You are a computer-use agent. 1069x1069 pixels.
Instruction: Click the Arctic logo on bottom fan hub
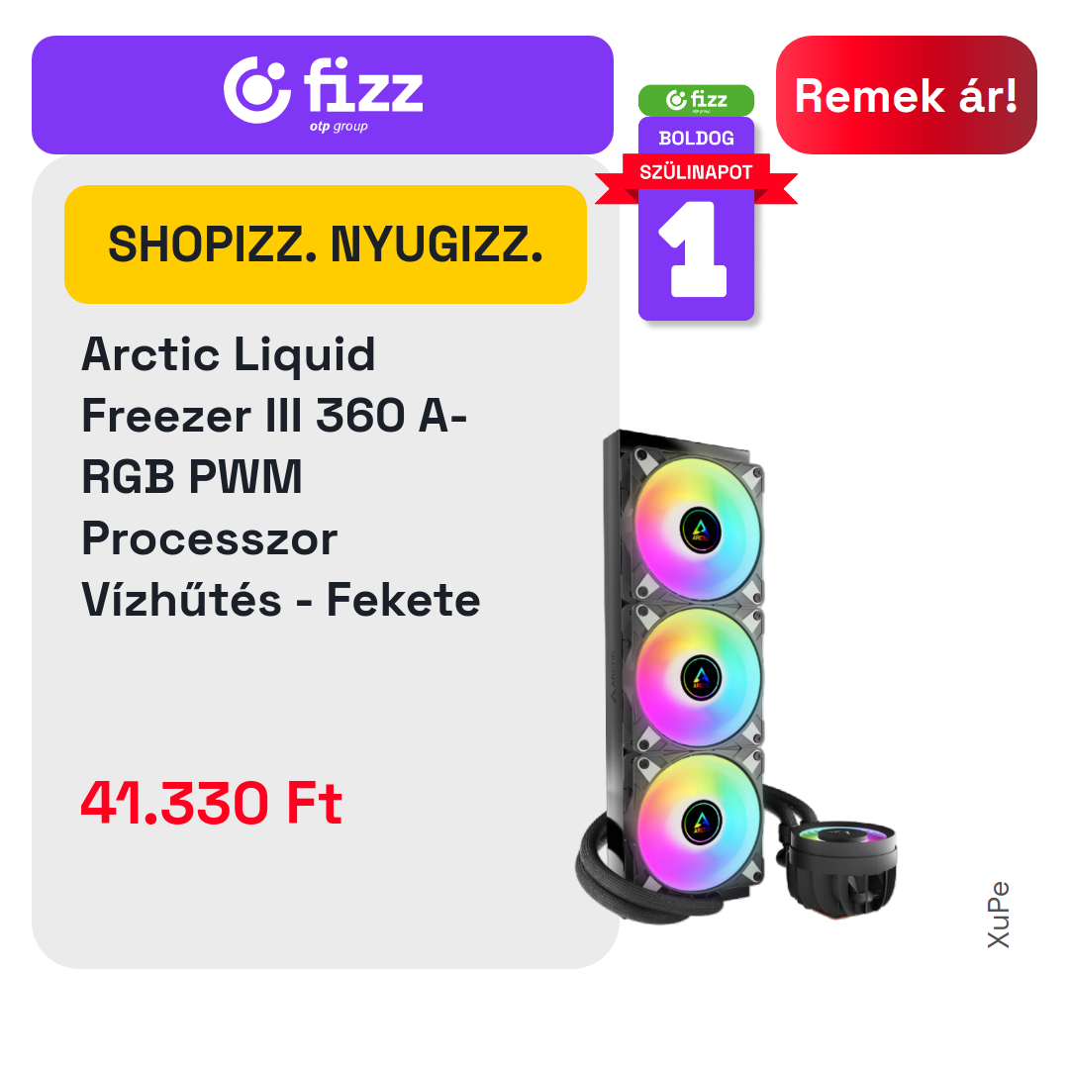(x=702, y=823)
